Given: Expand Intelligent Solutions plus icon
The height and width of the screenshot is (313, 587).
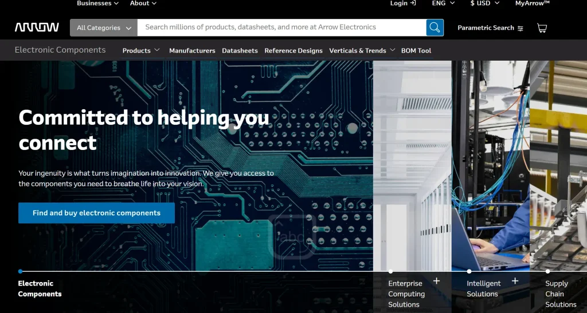Looking at the screenshot, I should [x=515, y=281].
